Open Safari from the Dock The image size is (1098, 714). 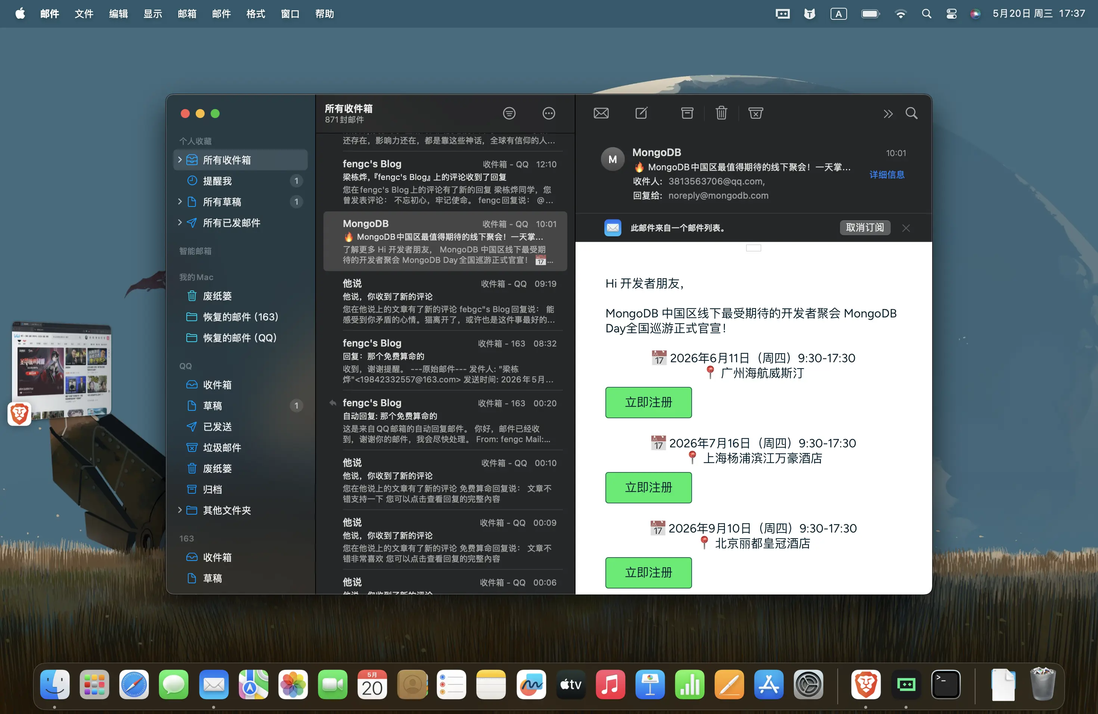134,684
